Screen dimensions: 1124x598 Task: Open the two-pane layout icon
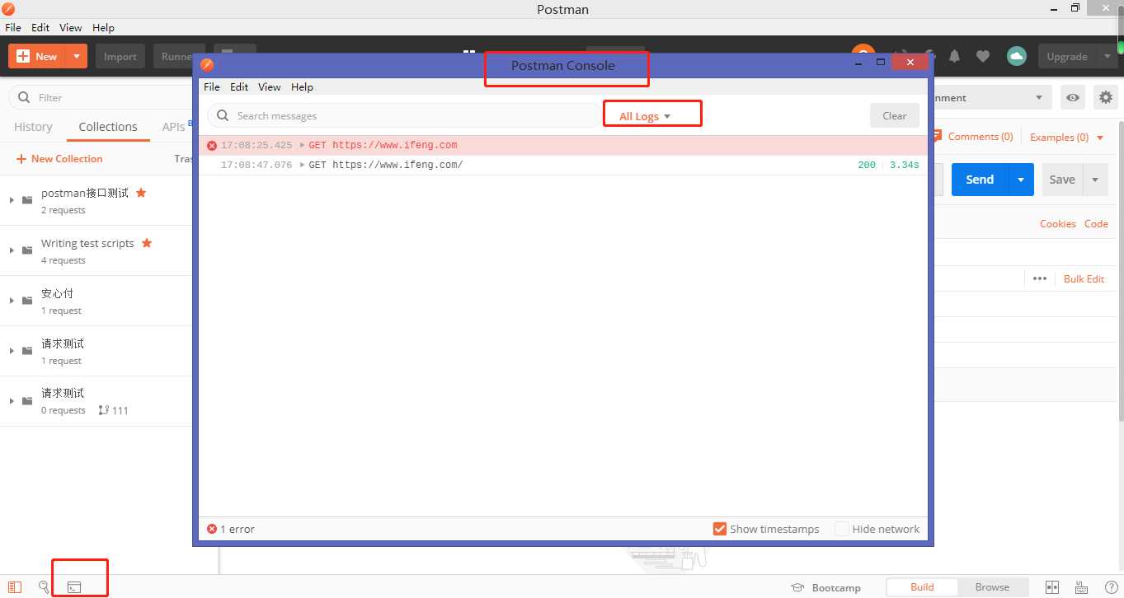(1052, 587)
